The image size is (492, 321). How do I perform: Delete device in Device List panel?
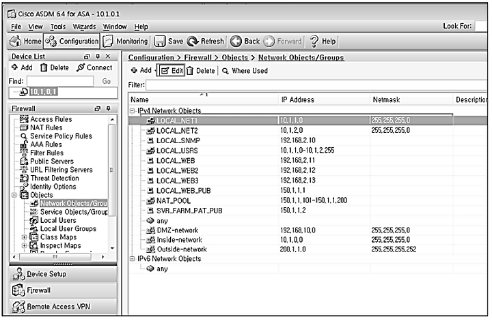point(55,67)
